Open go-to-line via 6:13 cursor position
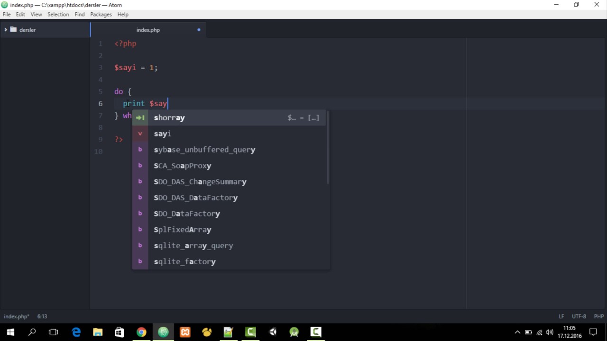607x341 pixels. 42,316
